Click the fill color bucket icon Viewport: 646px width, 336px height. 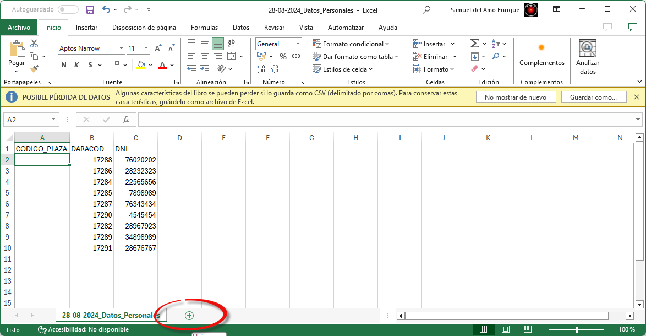[x=141, y=65]
